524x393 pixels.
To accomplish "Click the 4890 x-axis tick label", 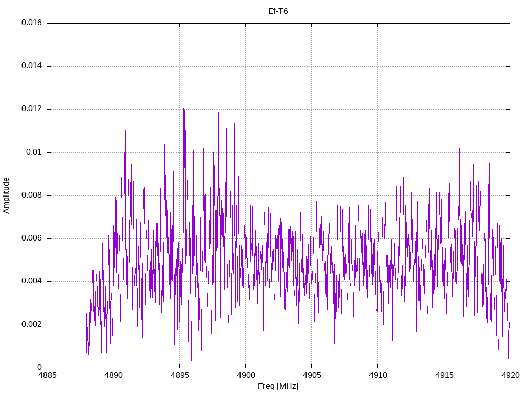I will tap(113, 375).
